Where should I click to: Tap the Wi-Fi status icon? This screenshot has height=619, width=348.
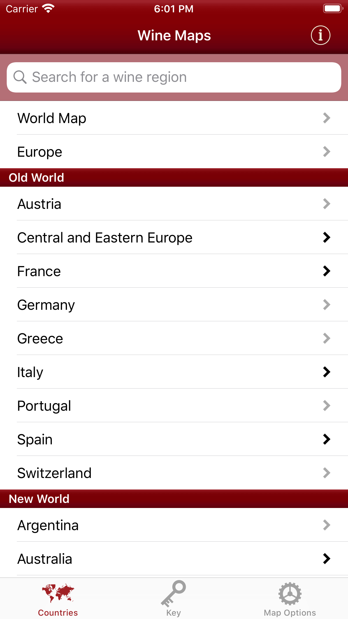coord(48,9)
